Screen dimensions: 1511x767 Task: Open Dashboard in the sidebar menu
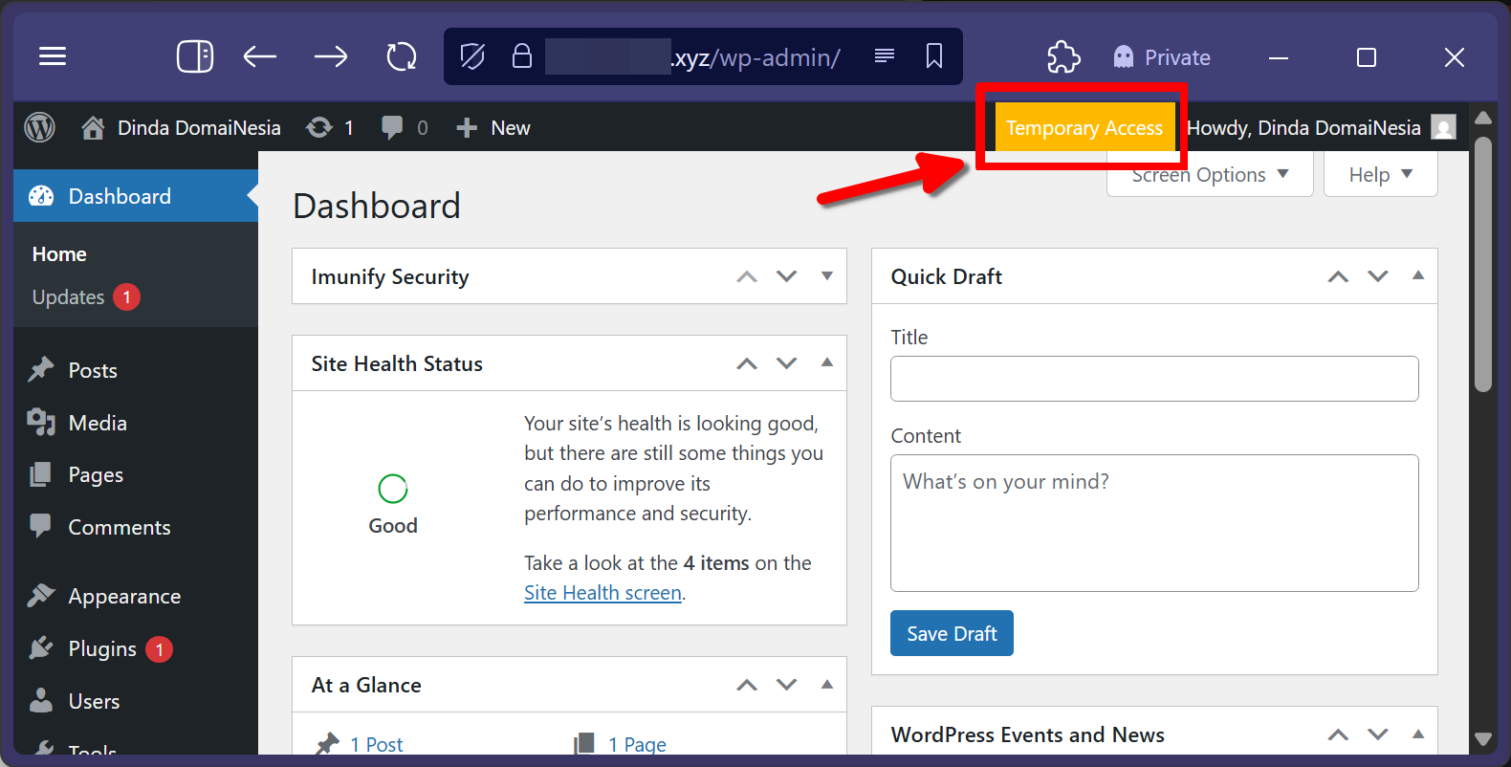point(136,196)
